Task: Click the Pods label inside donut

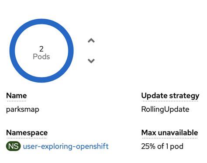Action: point(41,56)
